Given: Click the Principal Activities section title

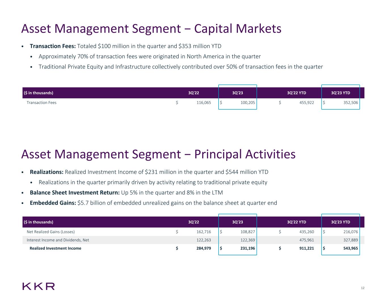Looking at the screenshot, I should click(158, 154).
